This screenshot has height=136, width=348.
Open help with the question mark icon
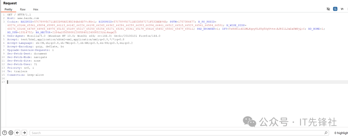[4, 133]
